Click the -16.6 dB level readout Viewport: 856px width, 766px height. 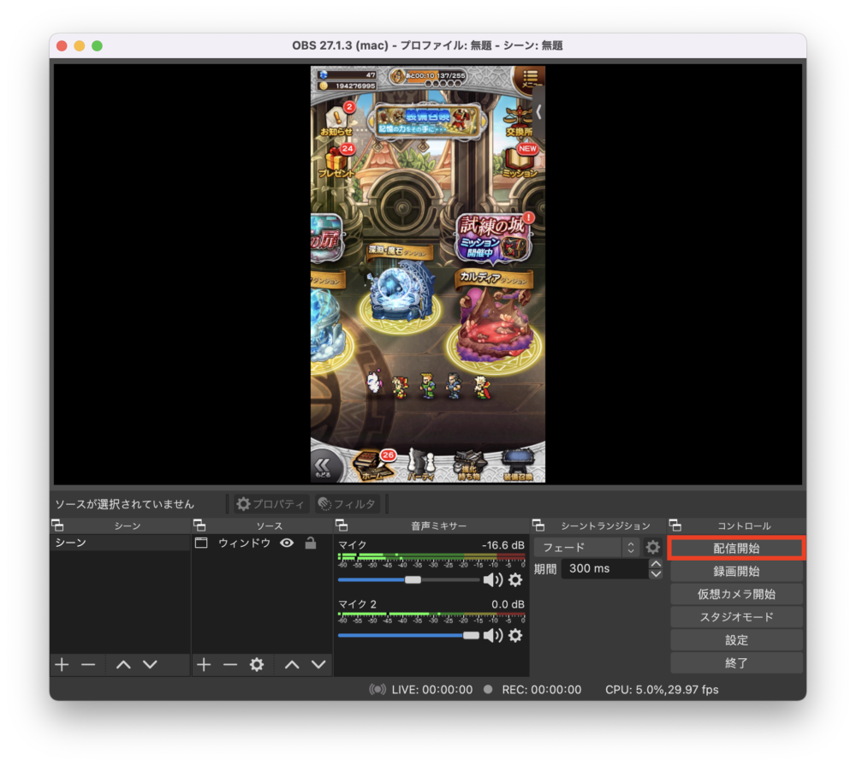(x=502, y=545)
